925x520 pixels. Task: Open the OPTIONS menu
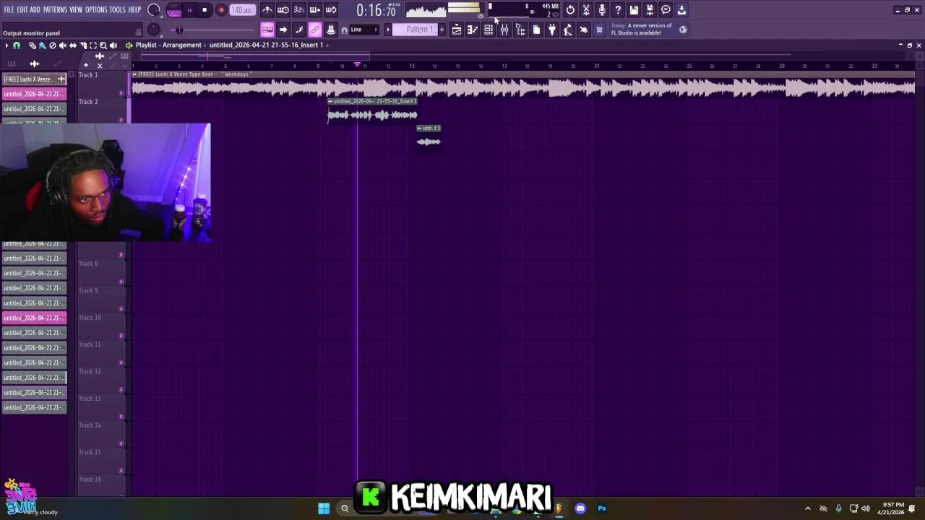point(96,10)
